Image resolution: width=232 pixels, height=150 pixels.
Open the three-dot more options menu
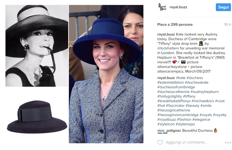coord(228,143)
